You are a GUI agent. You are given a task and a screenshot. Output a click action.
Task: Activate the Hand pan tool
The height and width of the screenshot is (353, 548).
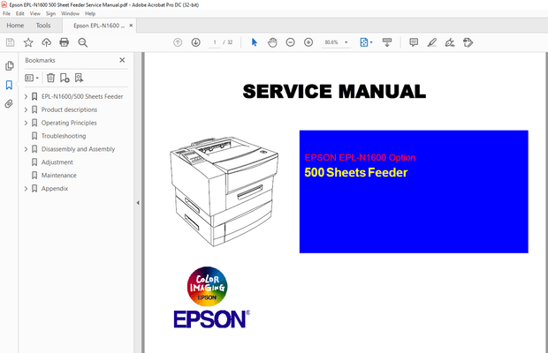coord(272,42)
